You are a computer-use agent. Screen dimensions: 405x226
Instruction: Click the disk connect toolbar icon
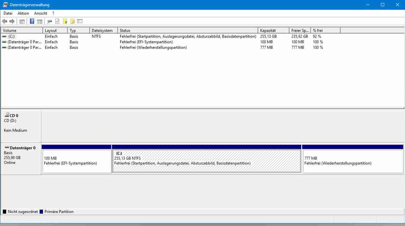(x=49, y=21)
